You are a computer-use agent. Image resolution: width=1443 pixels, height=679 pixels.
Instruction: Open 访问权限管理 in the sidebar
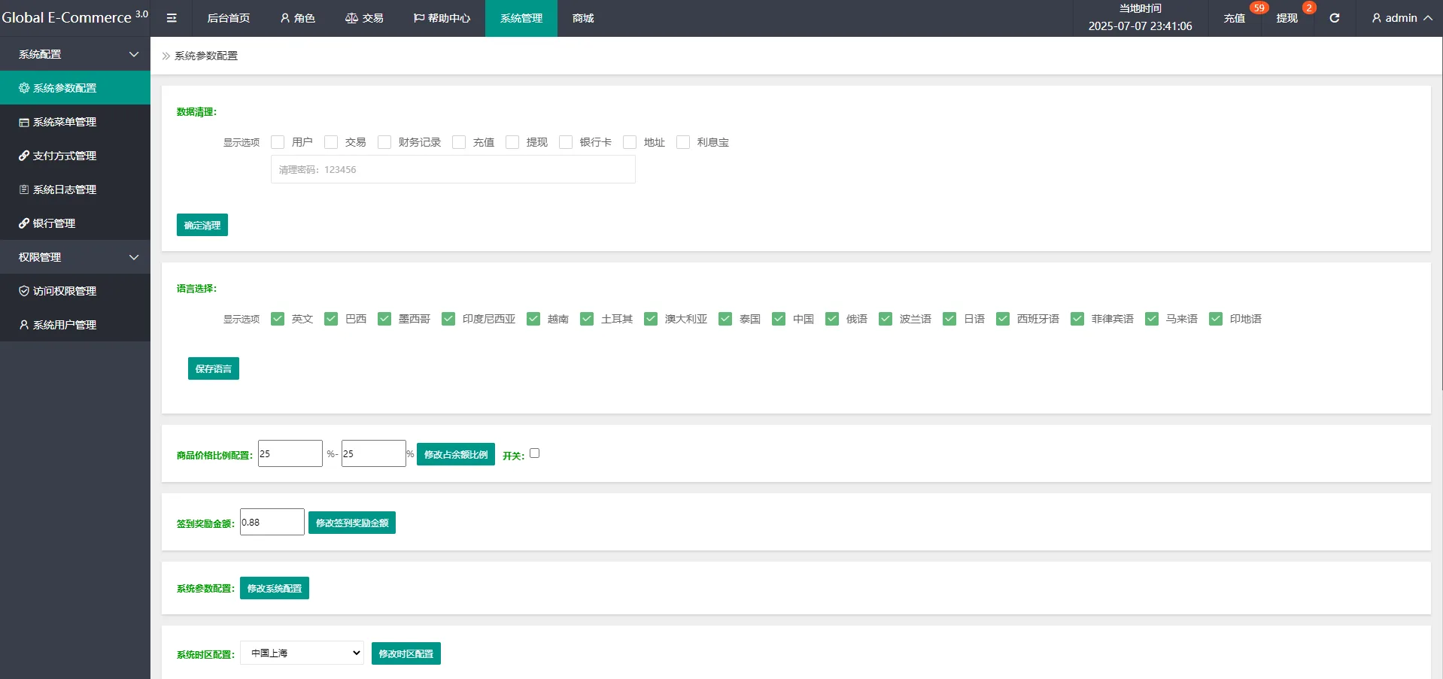[65, 291]
